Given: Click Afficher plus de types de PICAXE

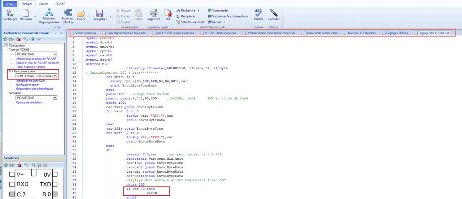Looking at the screenshot, I should [36, 59].
